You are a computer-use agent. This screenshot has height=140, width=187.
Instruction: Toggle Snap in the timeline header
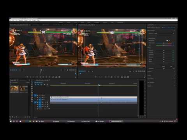coord(38,85)
